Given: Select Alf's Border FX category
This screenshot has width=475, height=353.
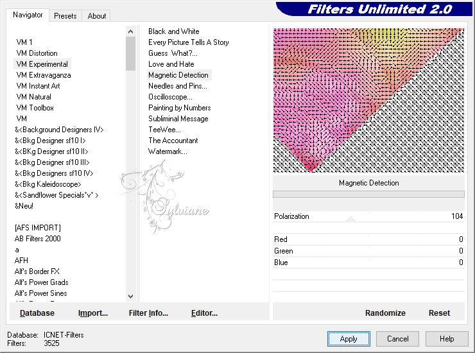Looking at the screenshot, I should [37, 271].
